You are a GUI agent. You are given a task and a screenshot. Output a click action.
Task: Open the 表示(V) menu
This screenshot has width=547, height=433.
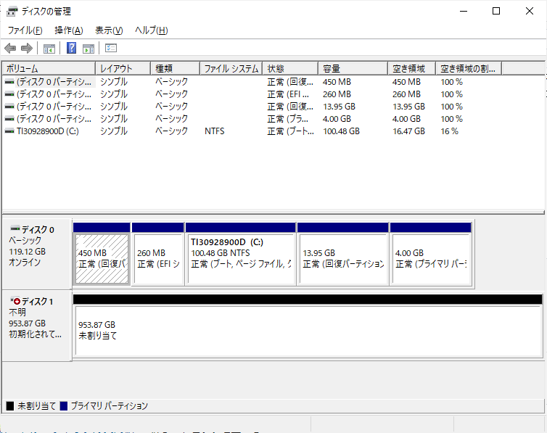pyautogui.click(x=109, y=30)
